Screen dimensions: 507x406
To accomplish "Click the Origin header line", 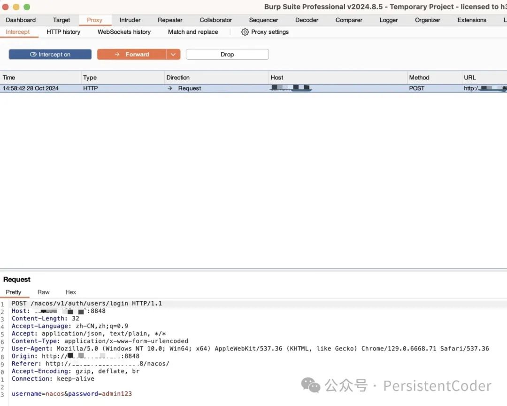I will 76,356.
